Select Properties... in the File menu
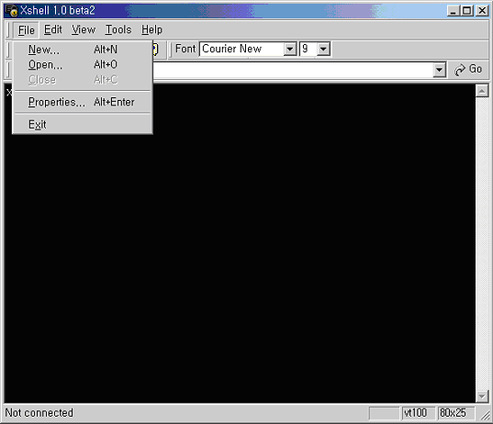The image size is (493, 424). pos(83,102)
